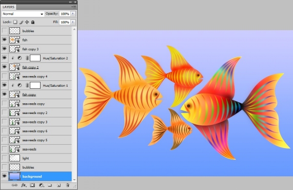Click the Hue/Saturation 1 mask thumbnail
The width and height of the screenshot is (293, 190).
(35, 85)
